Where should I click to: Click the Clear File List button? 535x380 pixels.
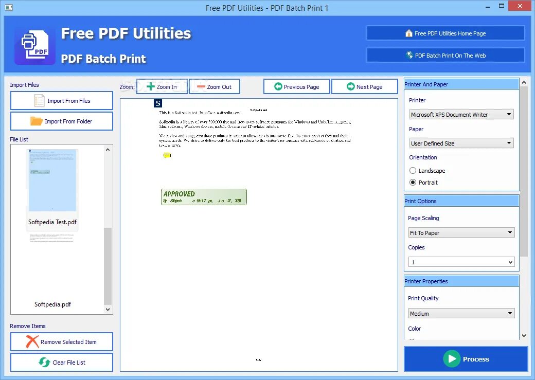(61, 363)
